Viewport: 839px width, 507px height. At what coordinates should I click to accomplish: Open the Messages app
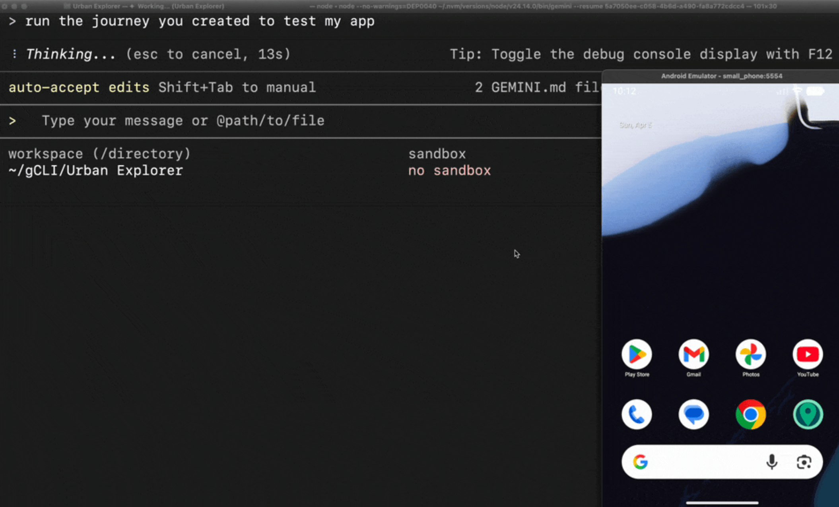click(693, 414)
